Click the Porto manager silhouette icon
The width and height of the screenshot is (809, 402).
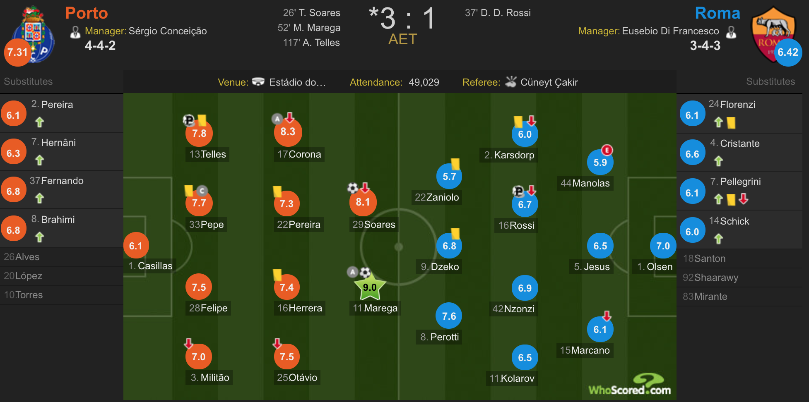pos(75,32)
